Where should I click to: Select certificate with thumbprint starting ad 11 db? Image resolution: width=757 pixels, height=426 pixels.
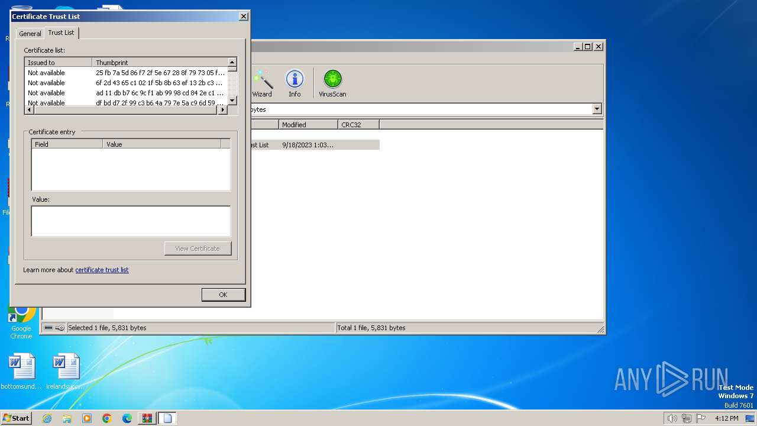(126, 93)
